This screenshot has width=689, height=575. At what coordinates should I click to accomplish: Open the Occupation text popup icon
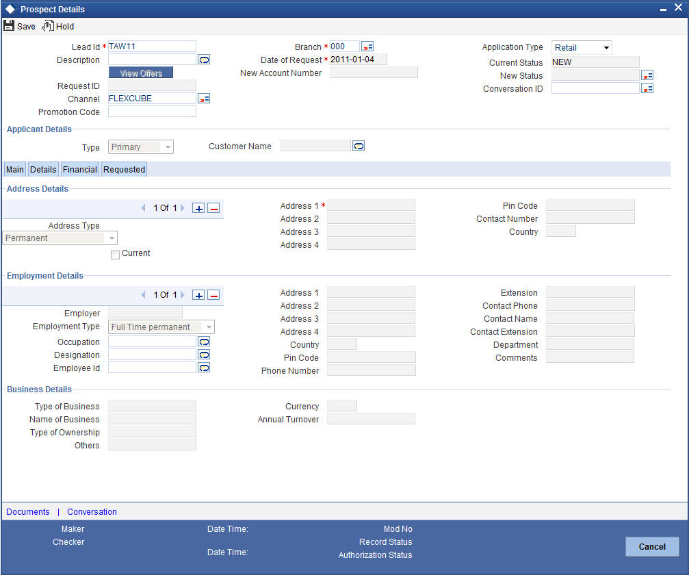(x=204, y=342)
